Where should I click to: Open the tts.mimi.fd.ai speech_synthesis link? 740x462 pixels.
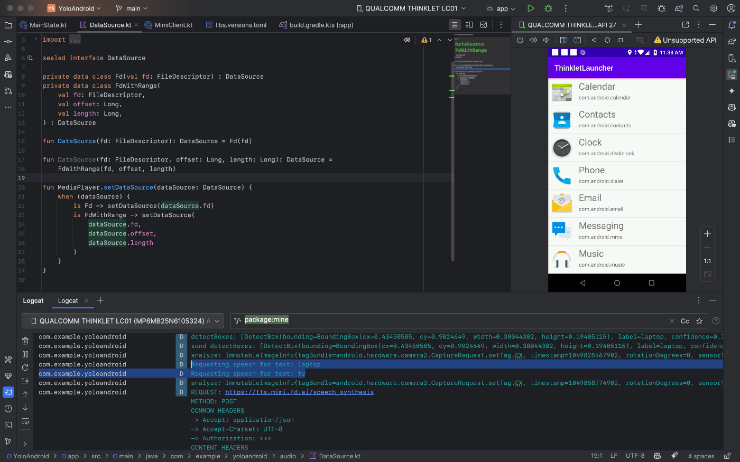[299, 392]
